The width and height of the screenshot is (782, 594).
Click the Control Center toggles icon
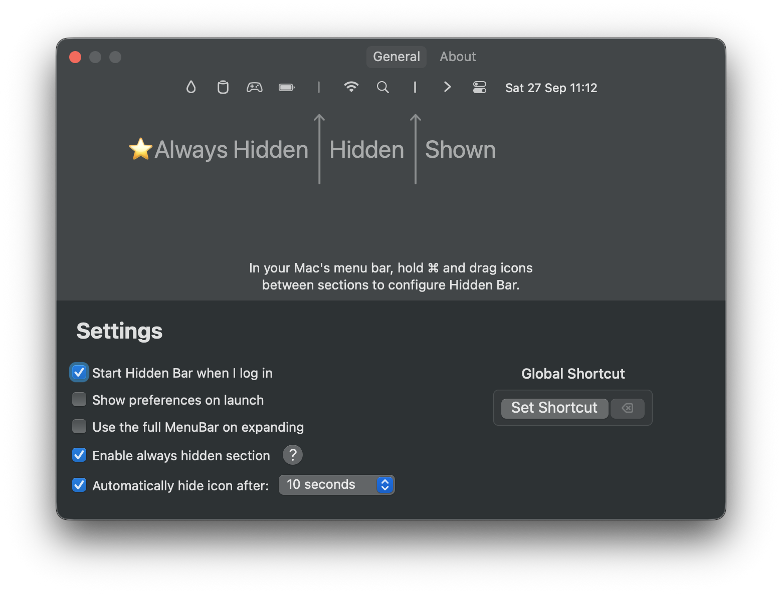coord(480,87)
